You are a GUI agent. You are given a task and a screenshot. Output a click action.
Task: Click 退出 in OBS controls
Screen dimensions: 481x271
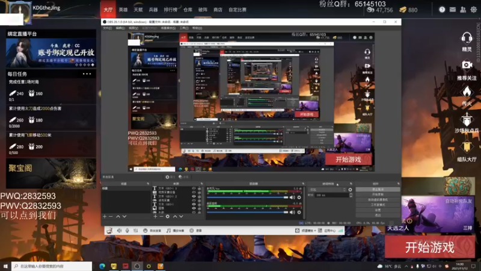(378, 215)
